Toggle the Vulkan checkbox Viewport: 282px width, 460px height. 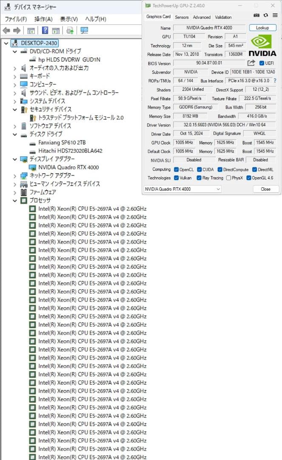[176, 178]
